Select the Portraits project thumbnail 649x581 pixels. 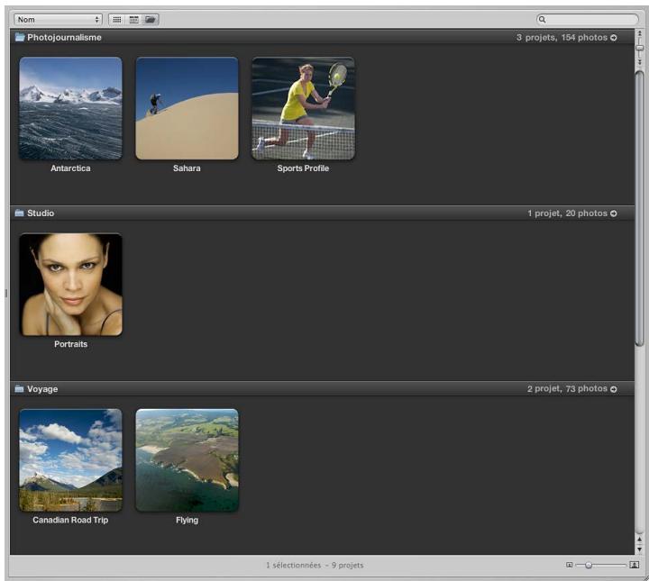click(x=71, y=284)
